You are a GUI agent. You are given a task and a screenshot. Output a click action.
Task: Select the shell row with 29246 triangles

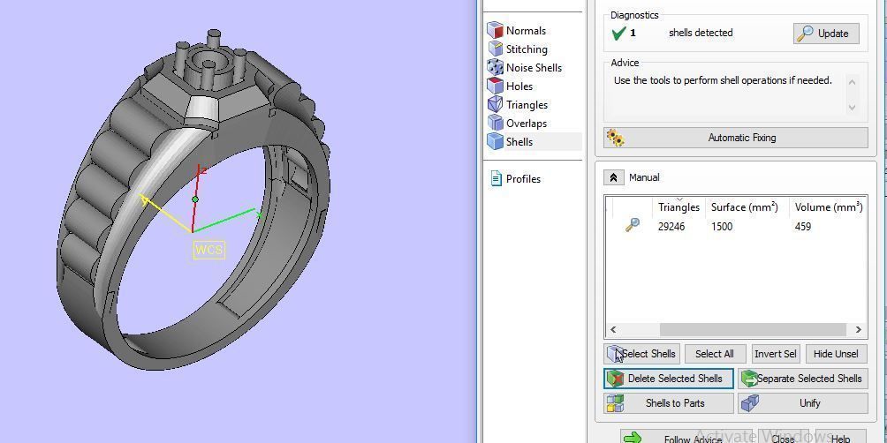pos(735,226)
